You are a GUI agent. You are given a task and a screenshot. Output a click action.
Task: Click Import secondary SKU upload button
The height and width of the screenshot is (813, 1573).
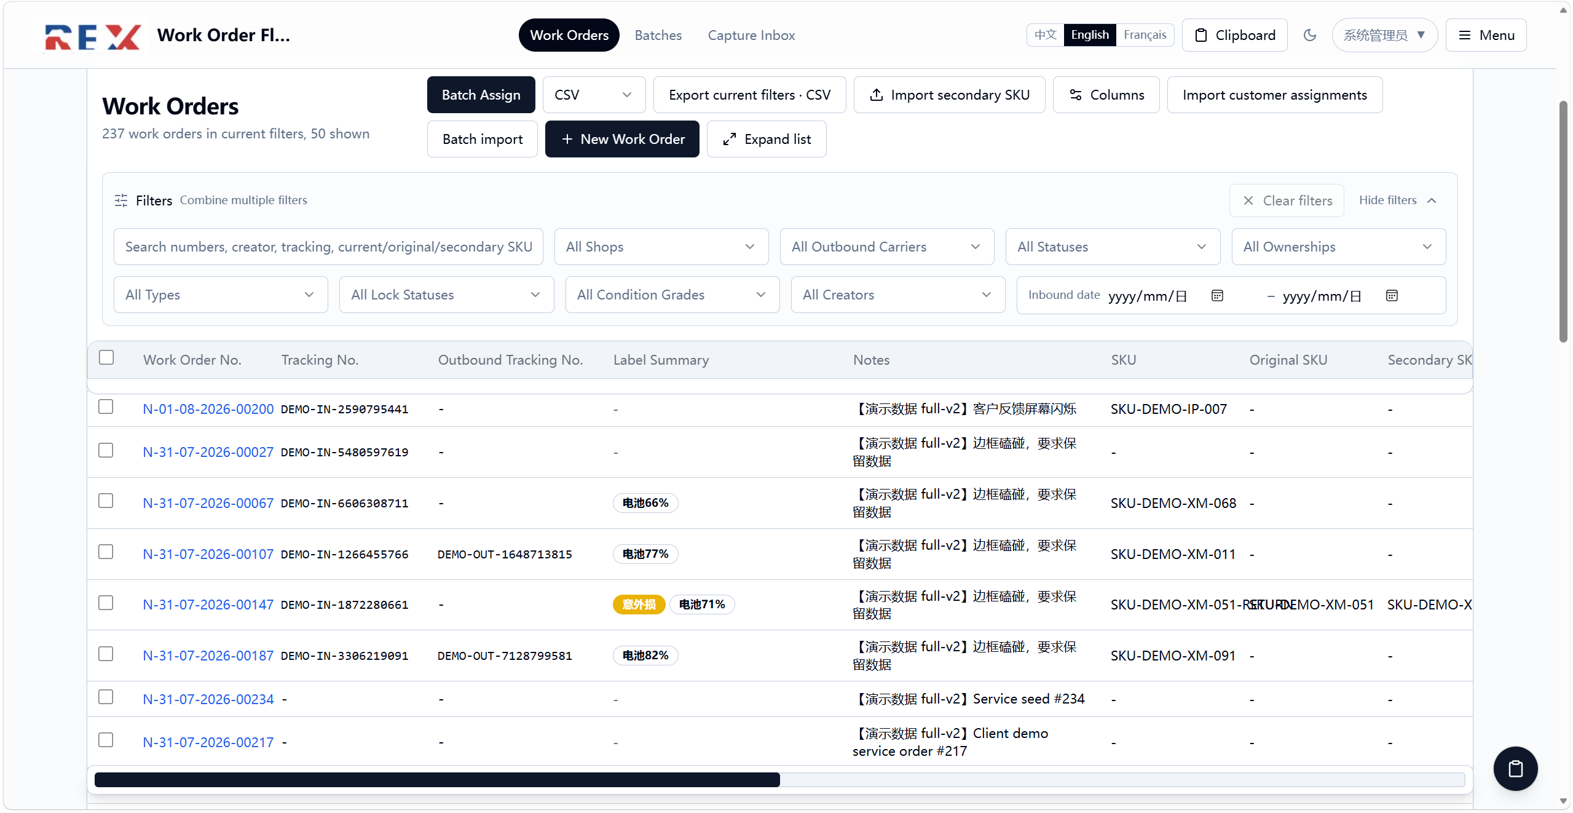[949, 95]
